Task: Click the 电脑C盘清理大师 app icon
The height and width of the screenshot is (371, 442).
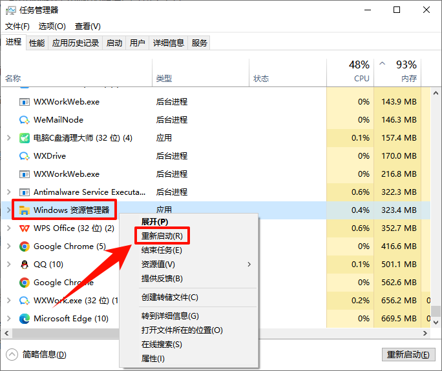Action: point(25,138)
